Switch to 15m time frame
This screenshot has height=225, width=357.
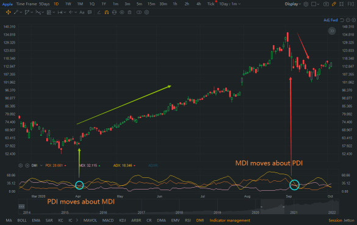click(x=151, y=4)
